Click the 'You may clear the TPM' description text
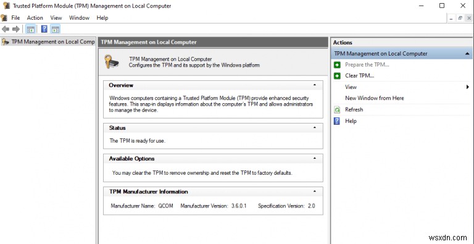Image resolution: width=474 pixels, height=244 pixels. (202, 173)
